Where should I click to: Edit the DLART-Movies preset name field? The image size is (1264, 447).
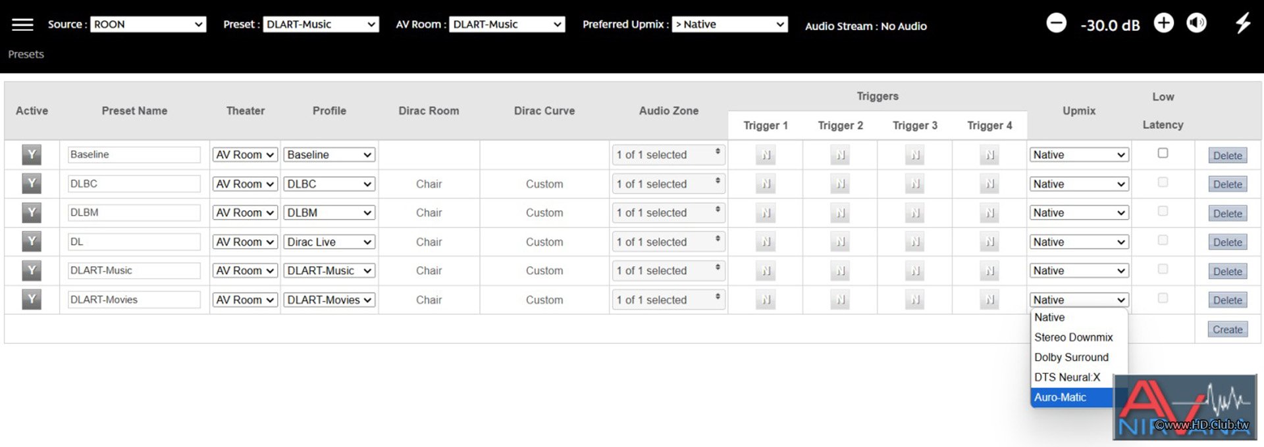pos(134,300)
